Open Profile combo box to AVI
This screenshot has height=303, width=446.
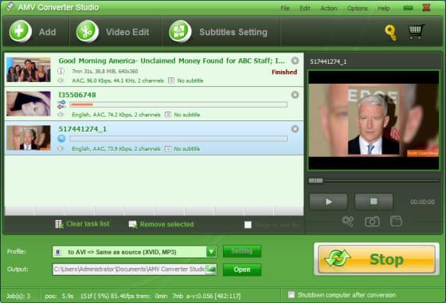point(135,252)
